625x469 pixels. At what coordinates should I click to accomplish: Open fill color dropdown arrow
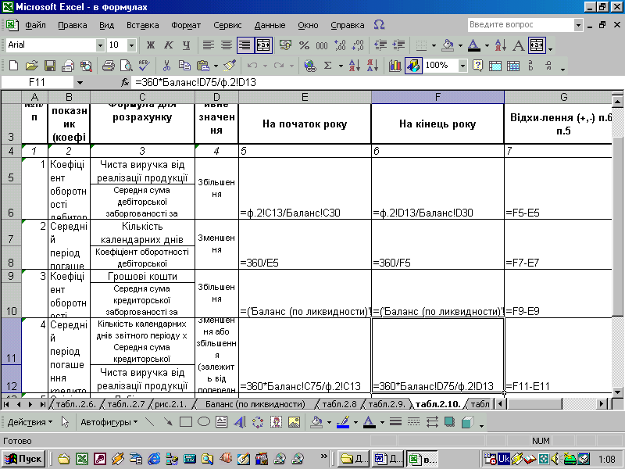pyautogui.click(x=460, y=45)
